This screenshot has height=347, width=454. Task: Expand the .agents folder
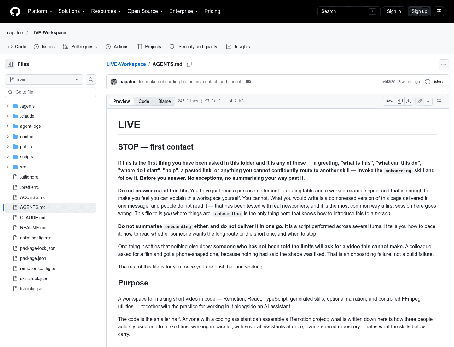click(8, 106)
